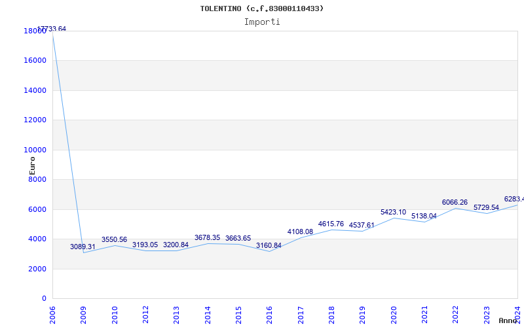The width and height of the screenshot is (524, 327).
Task: Select data label 3200.84
Action: pos(176,245)
